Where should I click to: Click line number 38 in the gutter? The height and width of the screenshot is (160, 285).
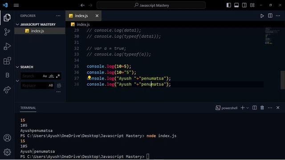click(77, 84)
